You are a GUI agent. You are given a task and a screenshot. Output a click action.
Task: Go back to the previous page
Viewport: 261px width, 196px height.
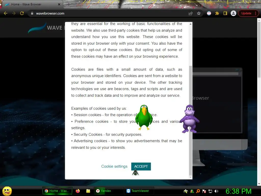6,13
